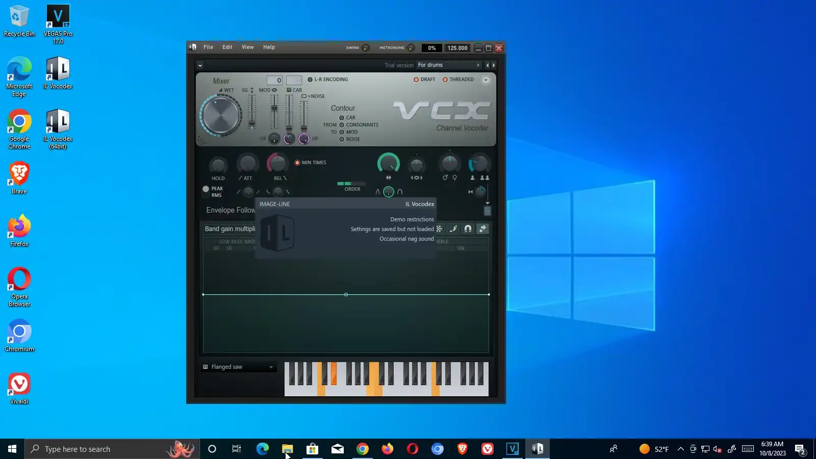Toggle the Draft mode option
The width and height of the screenshot is (816, 459).
point(424,80)
